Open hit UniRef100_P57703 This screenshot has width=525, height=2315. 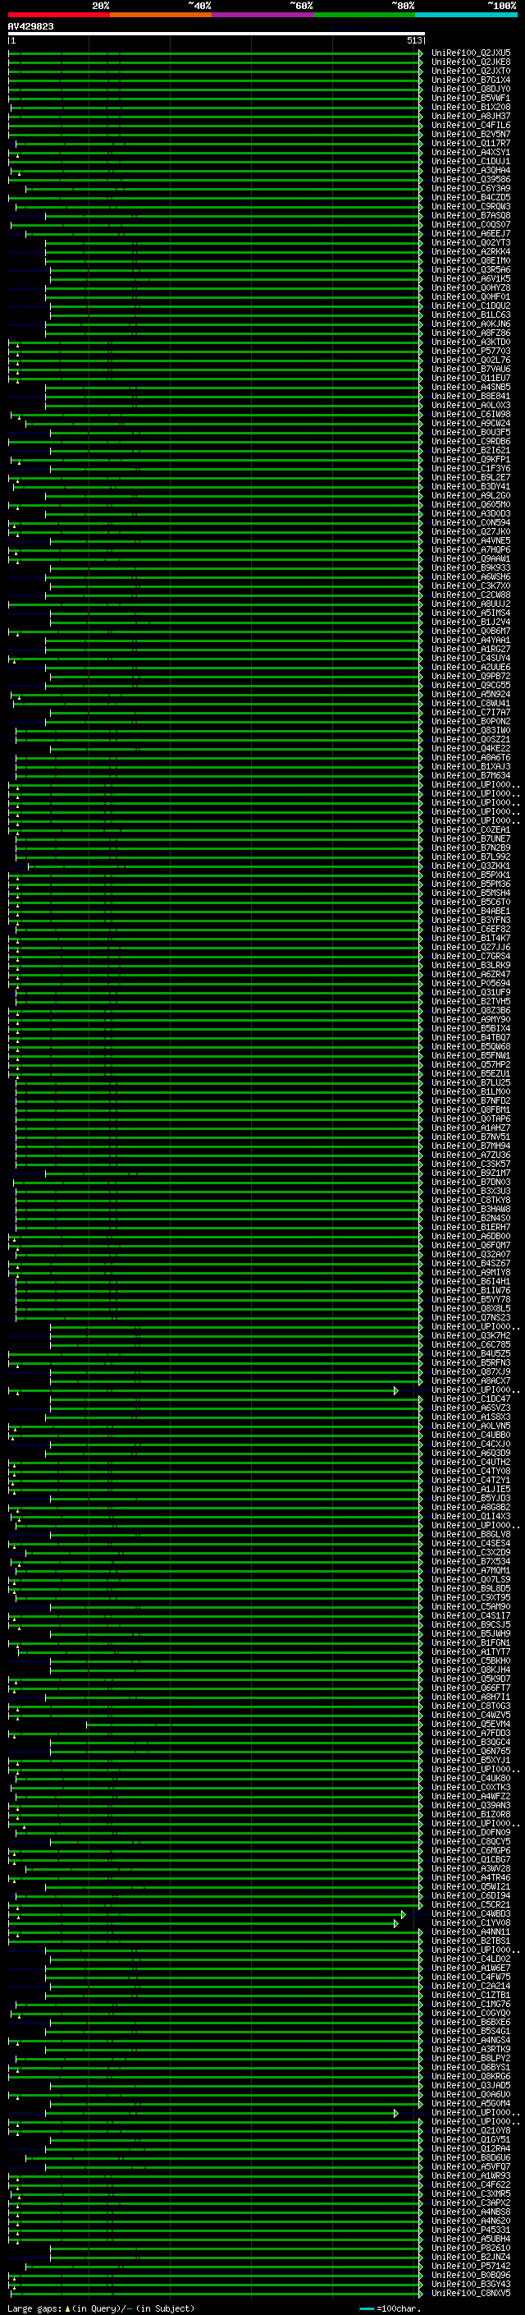pos(471,351)
